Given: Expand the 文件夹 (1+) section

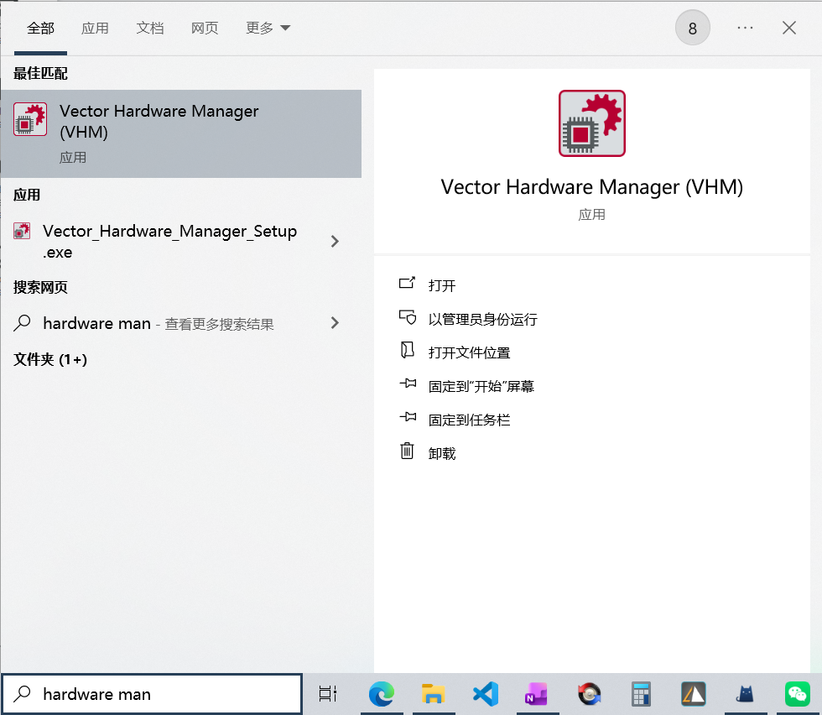Looking at the screenshot, I should (x=50, y=359).
